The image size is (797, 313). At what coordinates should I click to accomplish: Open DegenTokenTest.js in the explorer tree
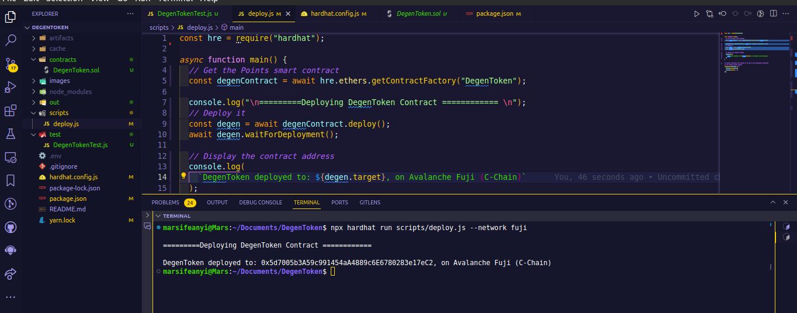[80, 145]
